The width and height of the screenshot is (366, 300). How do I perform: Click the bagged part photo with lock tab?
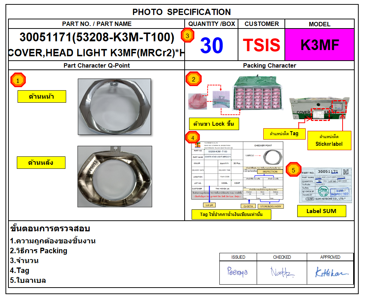[x=221, y=100]
